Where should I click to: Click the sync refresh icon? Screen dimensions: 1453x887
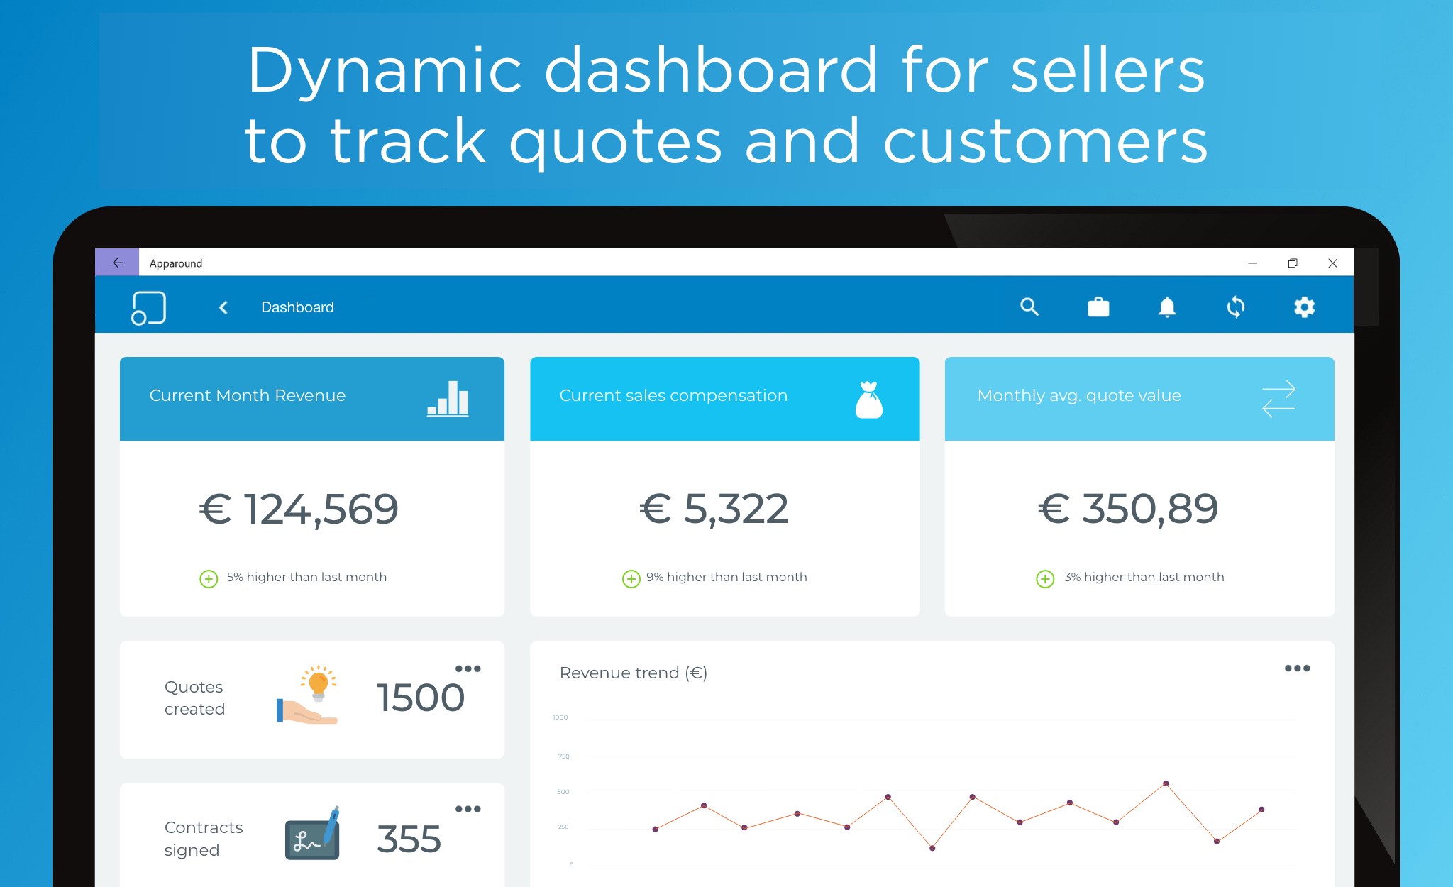click(x=1235, y=307)
